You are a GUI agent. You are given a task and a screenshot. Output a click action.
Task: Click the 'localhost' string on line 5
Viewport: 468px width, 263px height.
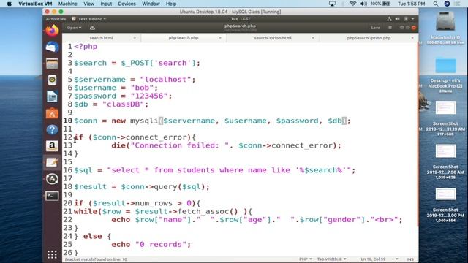coord(165,80)
